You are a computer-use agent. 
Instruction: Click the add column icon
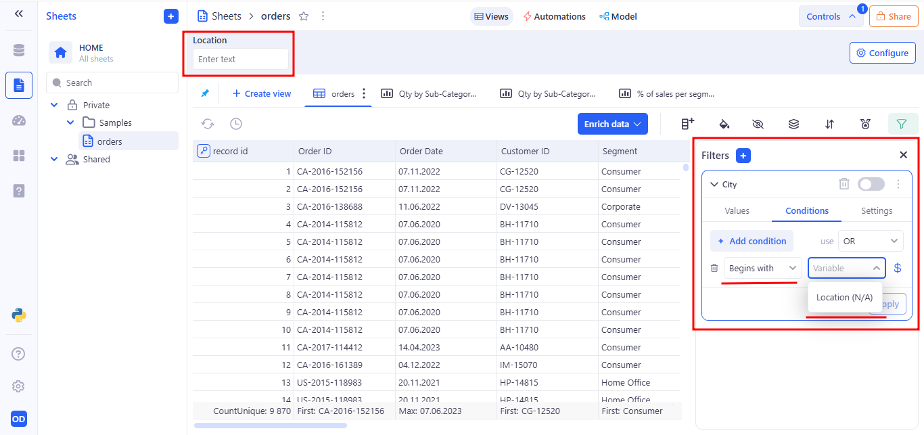687,124
